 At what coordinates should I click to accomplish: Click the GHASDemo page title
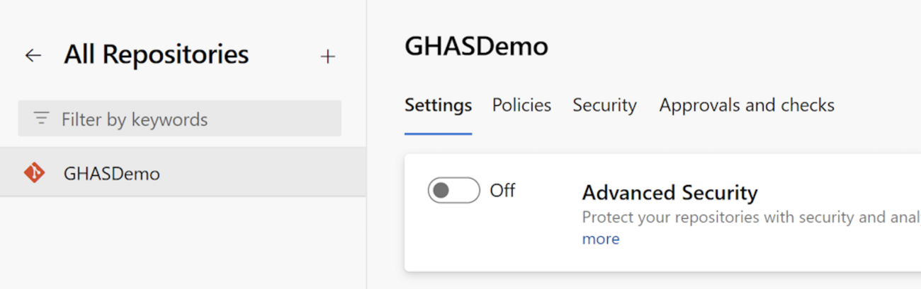(476, 47)
